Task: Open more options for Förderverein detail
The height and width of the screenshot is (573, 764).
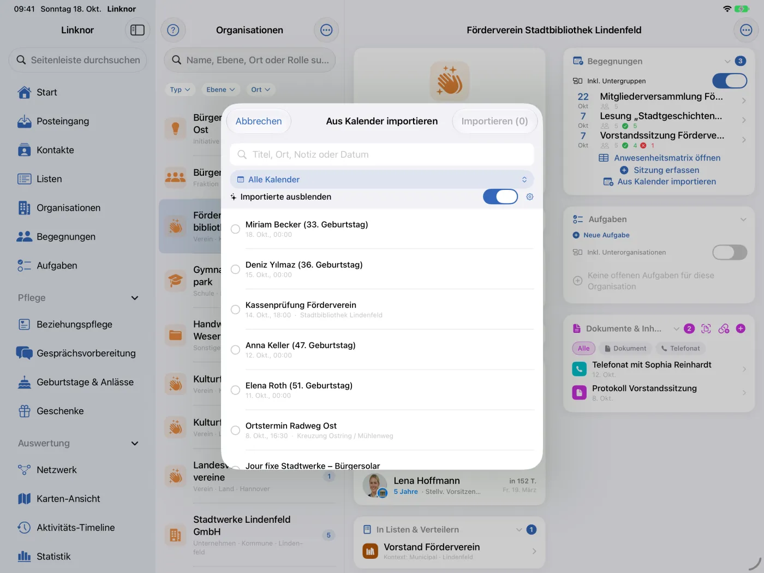Action: [746, 30]
